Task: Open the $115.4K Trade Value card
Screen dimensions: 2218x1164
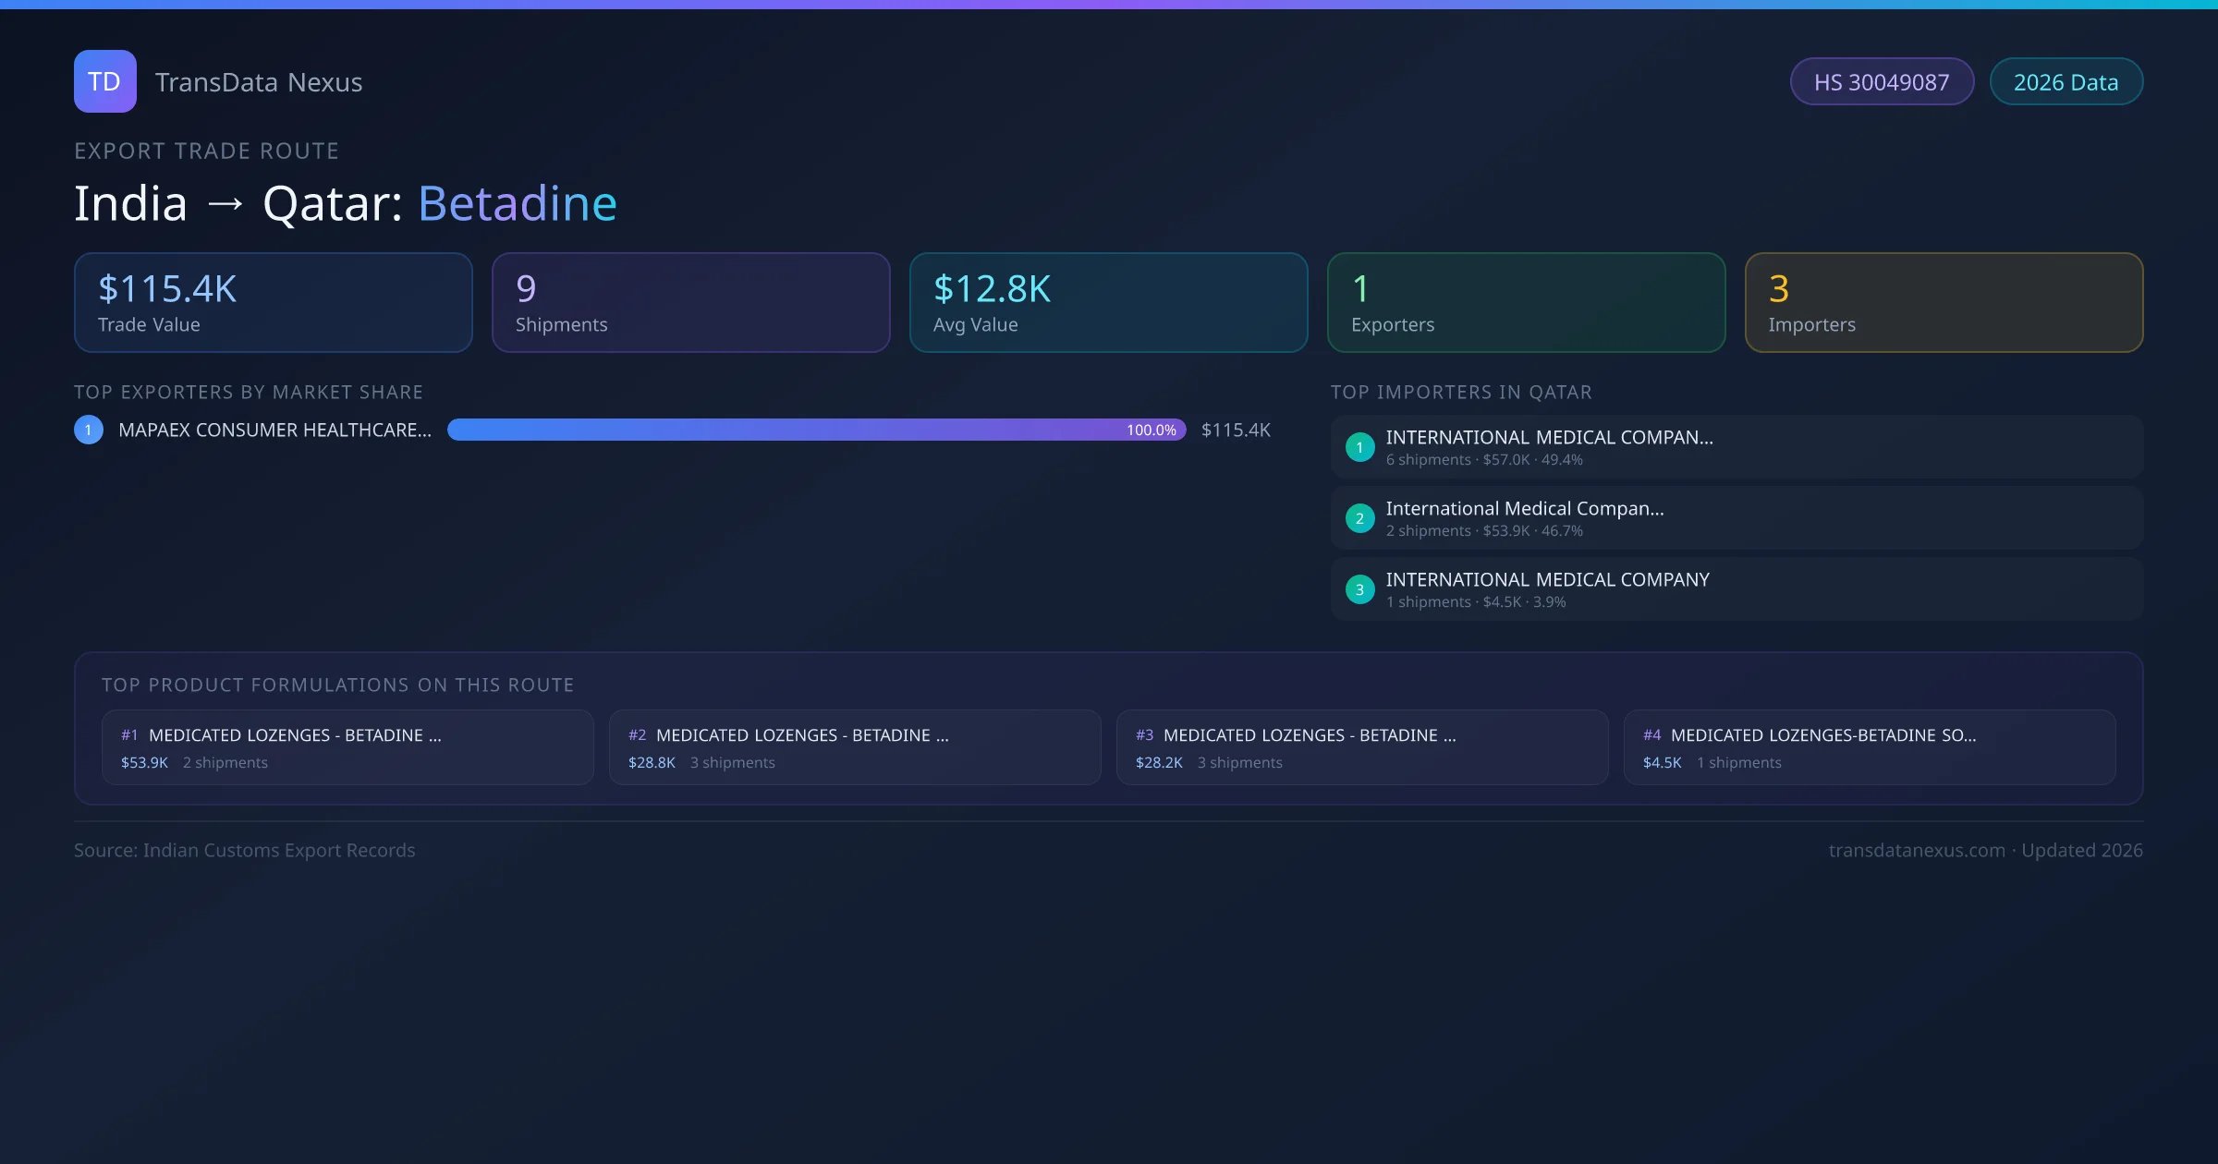Action: tap(273, 303)
